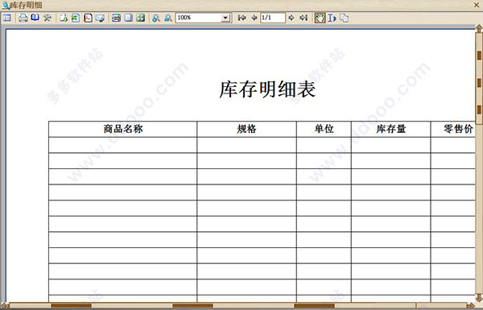
Task: Click the open book icon
Action: [35, 18]
